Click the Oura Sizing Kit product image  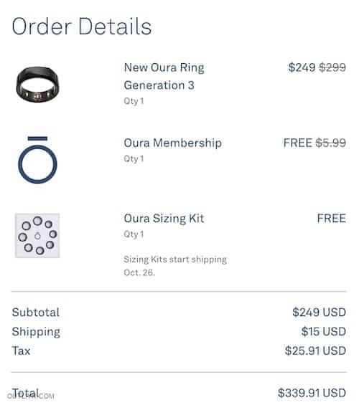(x=37, y=235)
